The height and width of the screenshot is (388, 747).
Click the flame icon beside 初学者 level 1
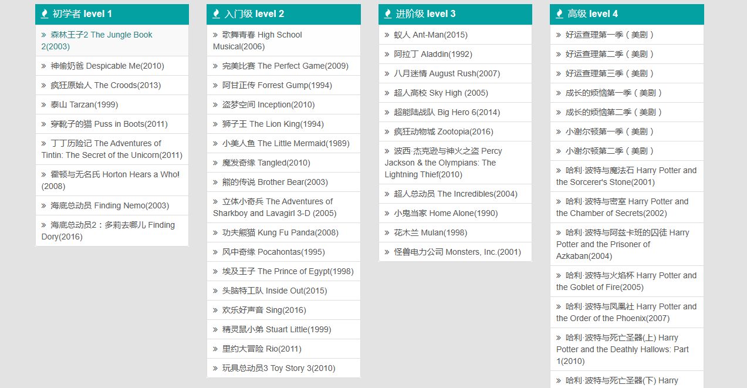pos(45,14)
